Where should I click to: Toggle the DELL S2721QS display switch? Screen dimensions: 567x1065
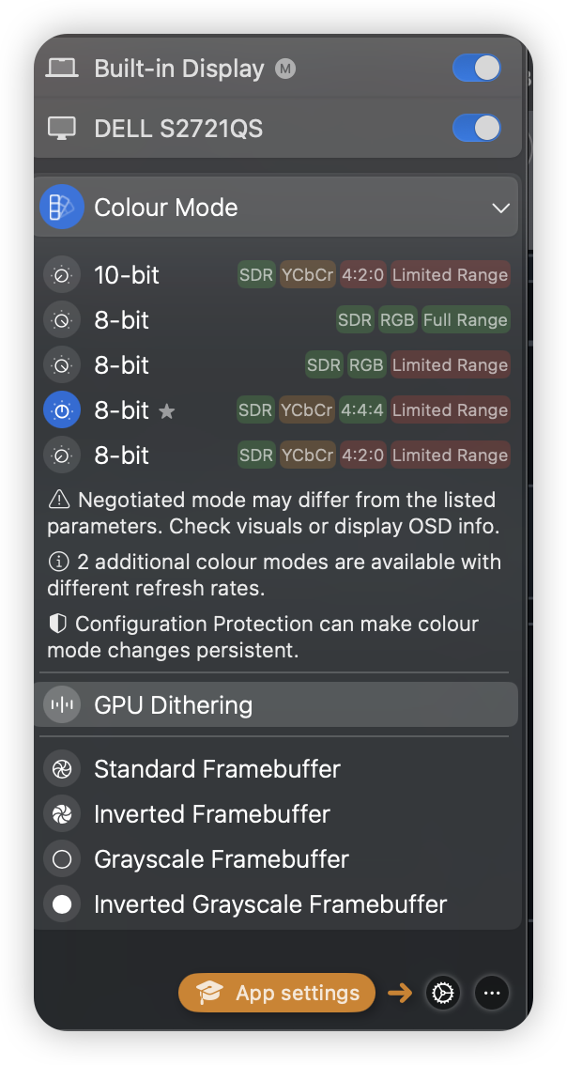(x=477, y=128)
